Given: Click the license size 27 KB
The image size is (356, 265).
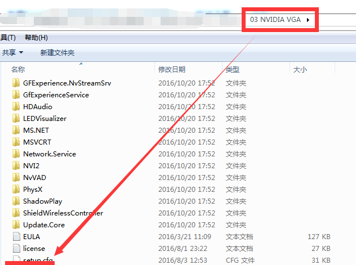Looking at the screenshot, I should (x=321, y=249).
